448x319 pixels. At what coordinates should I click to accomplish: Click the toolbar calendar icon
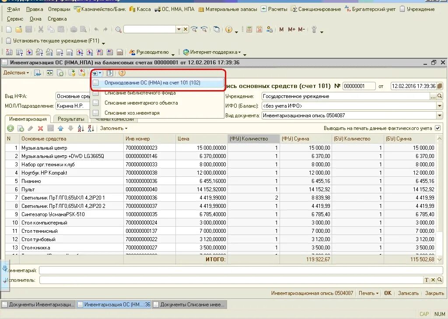click(x=259, y=29)
